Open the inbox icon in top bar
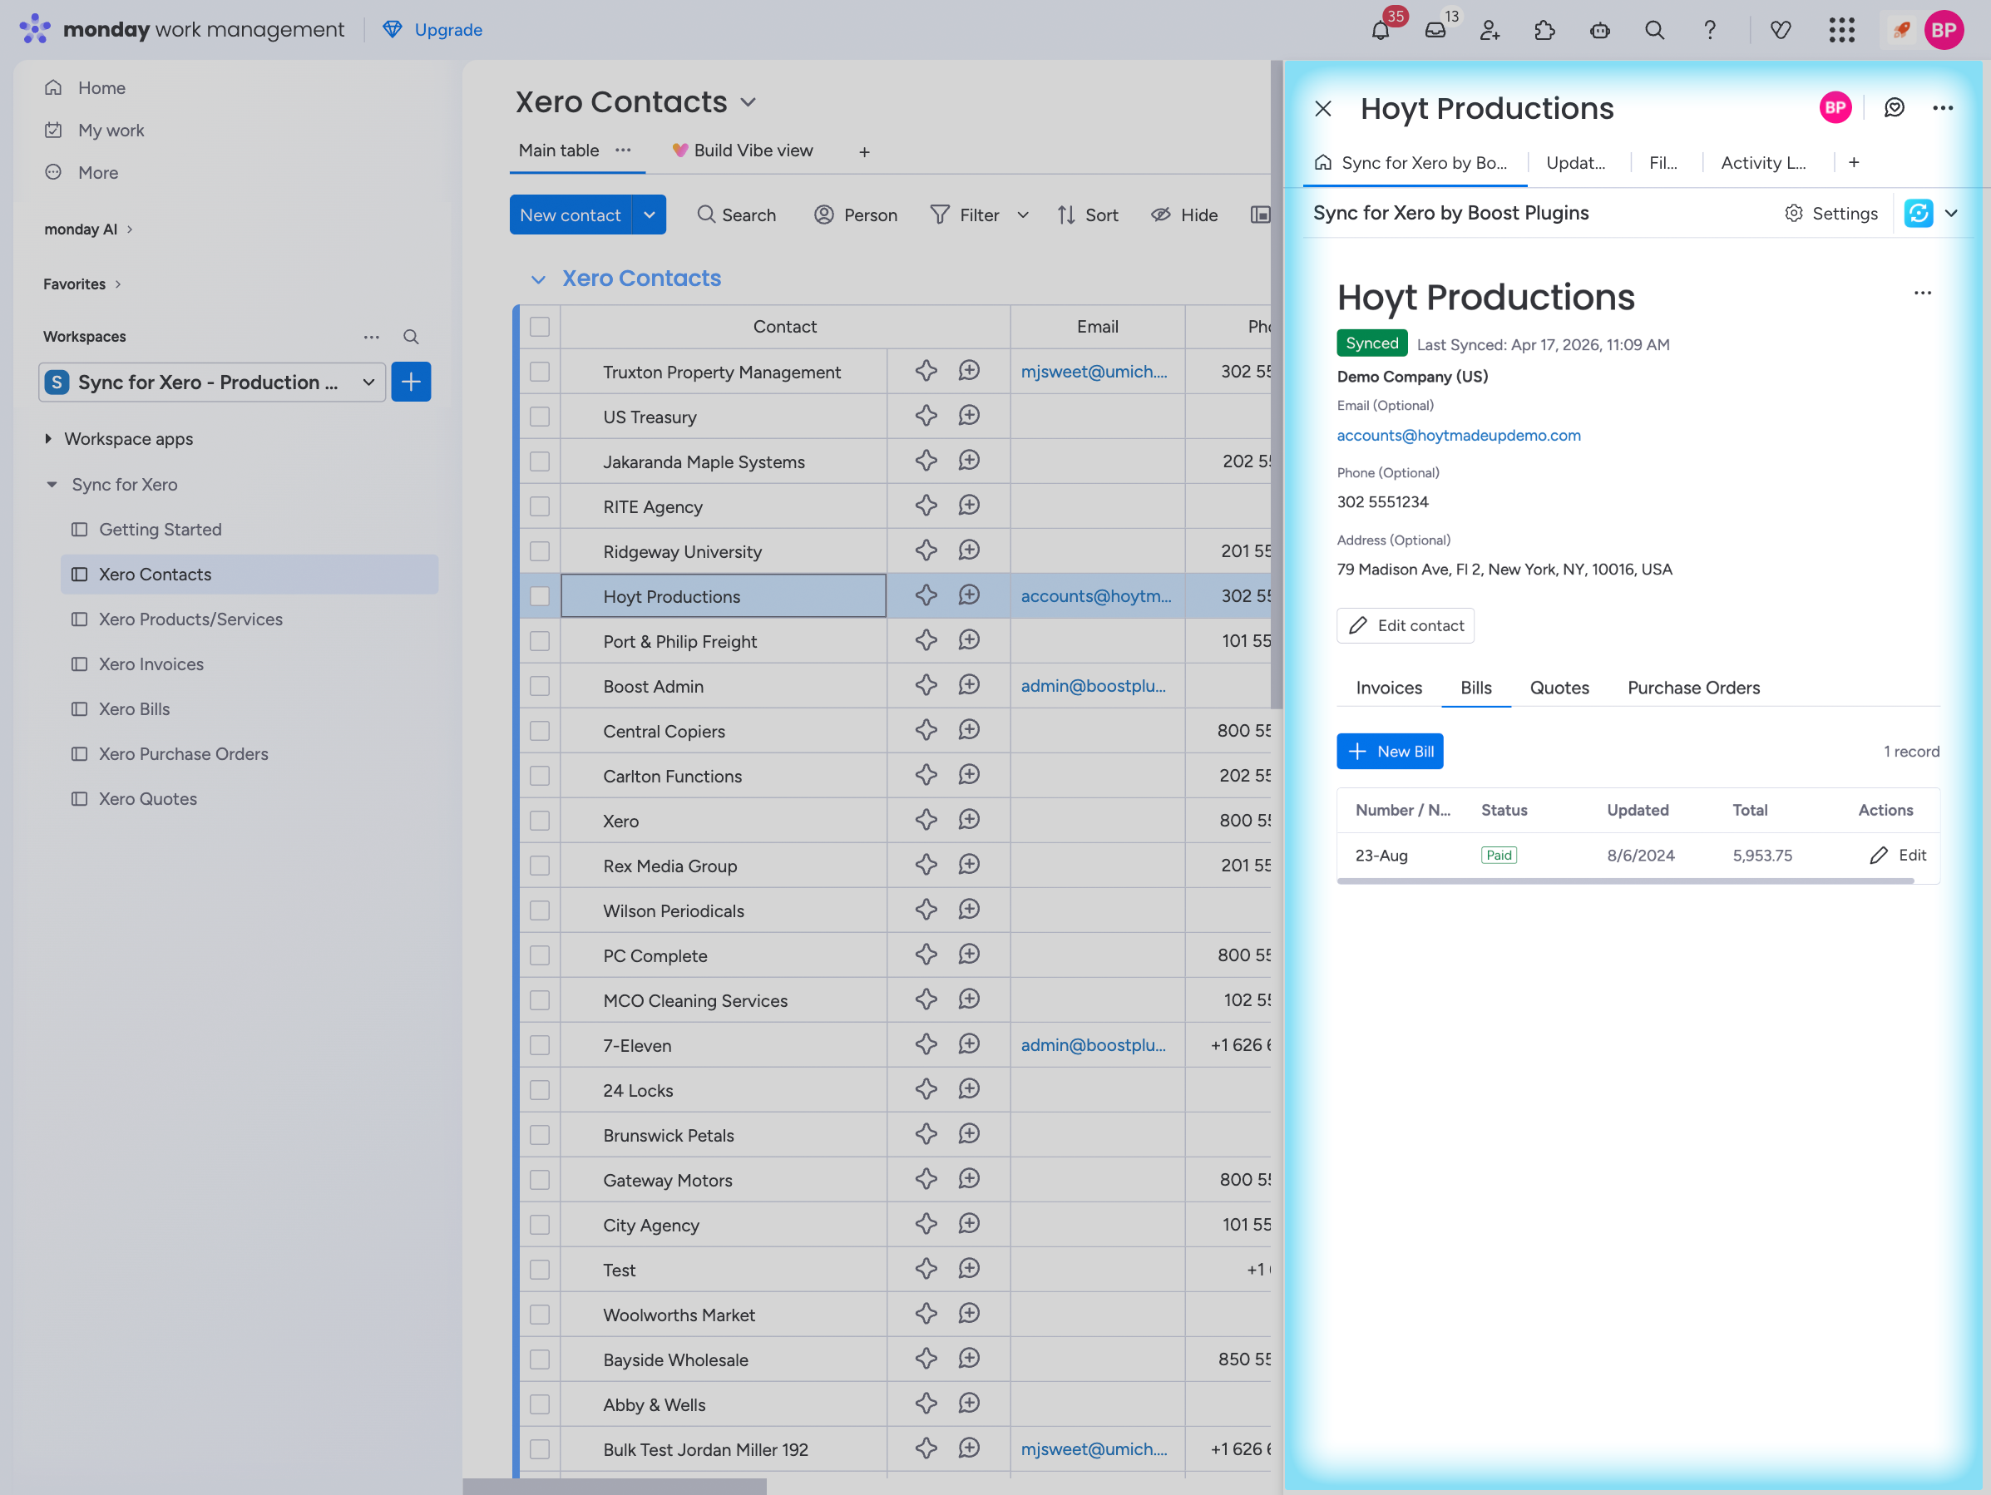 (1435, 31)
